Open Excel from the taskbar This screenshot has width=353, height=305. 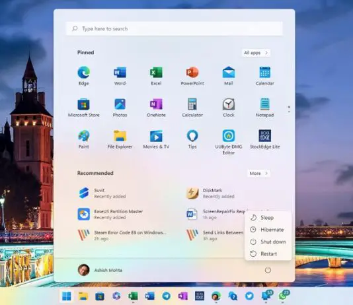pyautogui.click(x=133, y=296)
